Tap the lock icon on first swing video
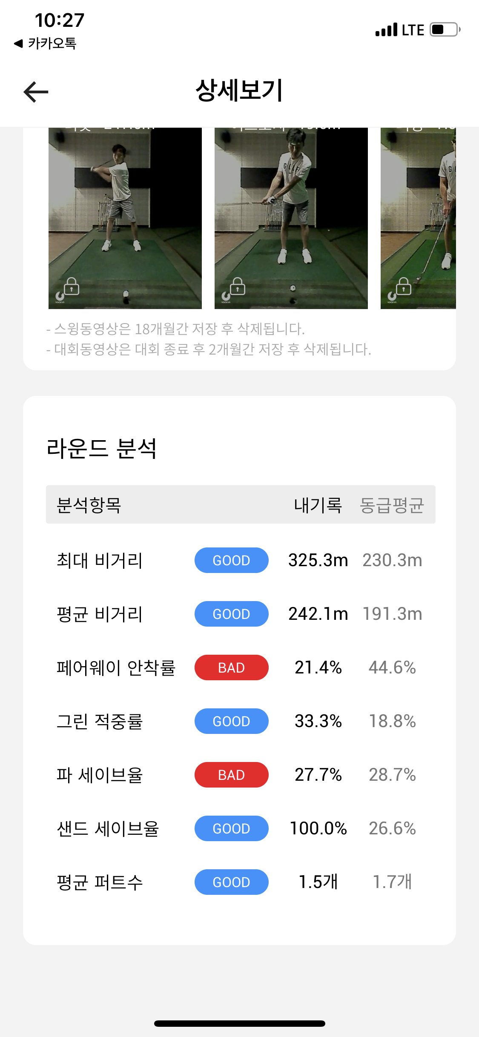Image resolution: width=479 pixels, height=1037 pixels. pos(71,286)
